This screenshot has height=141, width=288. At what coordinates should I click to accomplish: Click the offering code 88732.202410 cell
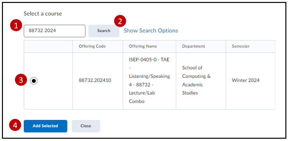click(95, 80)
